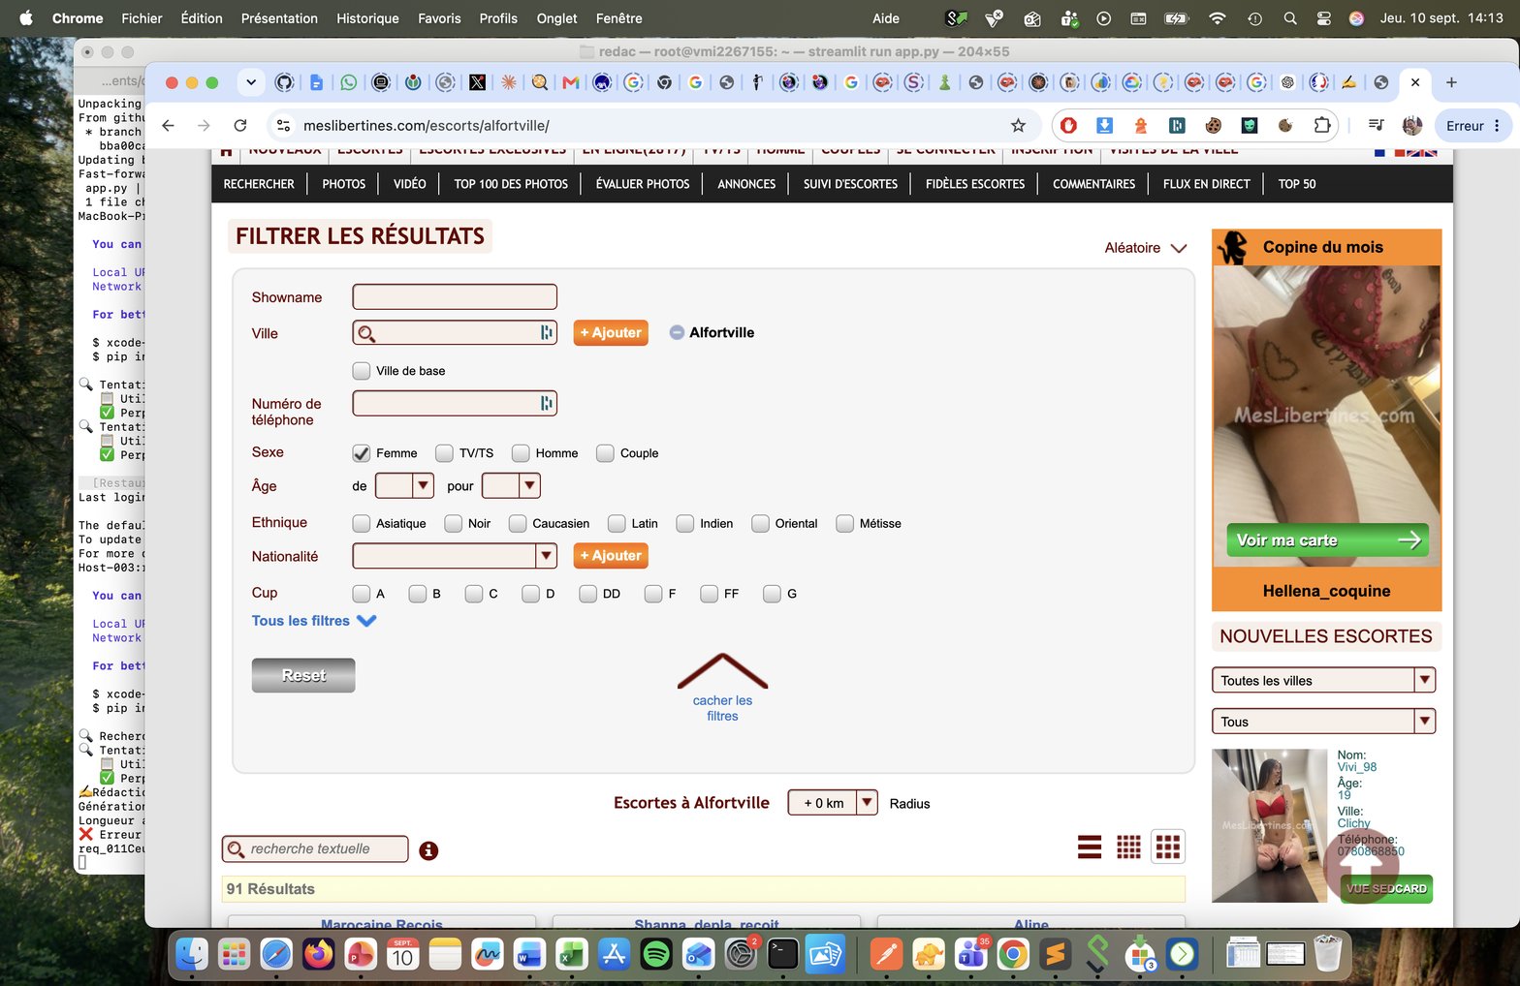Open the 'Tous' dropdown under Nouvelles Escortes

pyautogui.click(x=1323, y=721)
